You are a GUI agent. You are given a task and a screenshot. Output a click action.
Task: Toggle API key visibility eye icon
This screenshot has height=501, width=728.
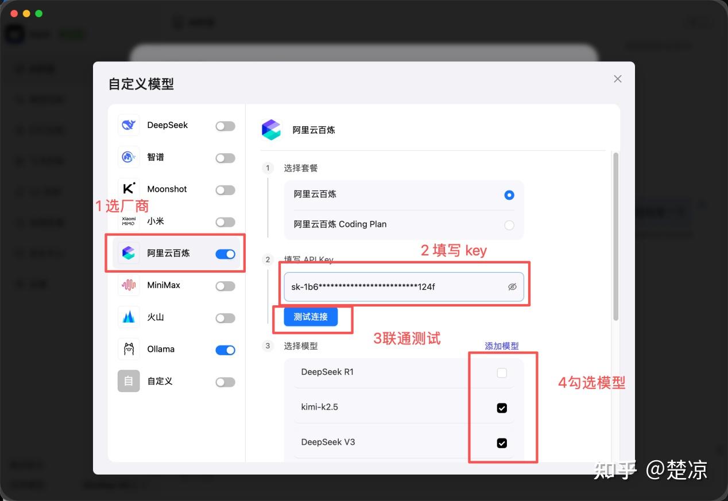click(x=512, y=287)
